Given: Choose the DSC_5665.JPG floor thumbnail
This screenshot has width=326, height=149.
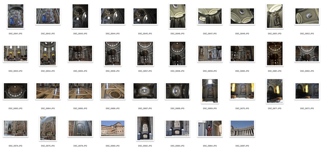Looking at the screenshot, I should 80,91.
